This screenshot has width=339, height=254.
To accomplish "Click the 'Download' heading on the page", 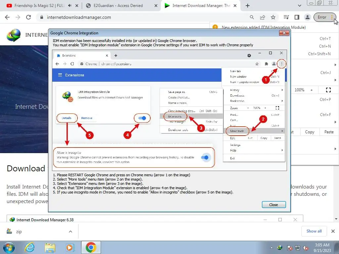I will (26, 168).
